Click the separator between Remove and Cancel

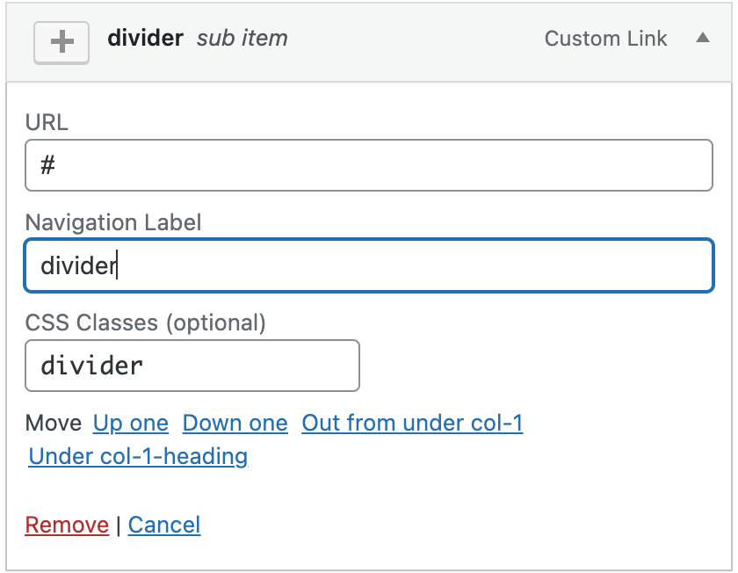click(x=119, y=526)
